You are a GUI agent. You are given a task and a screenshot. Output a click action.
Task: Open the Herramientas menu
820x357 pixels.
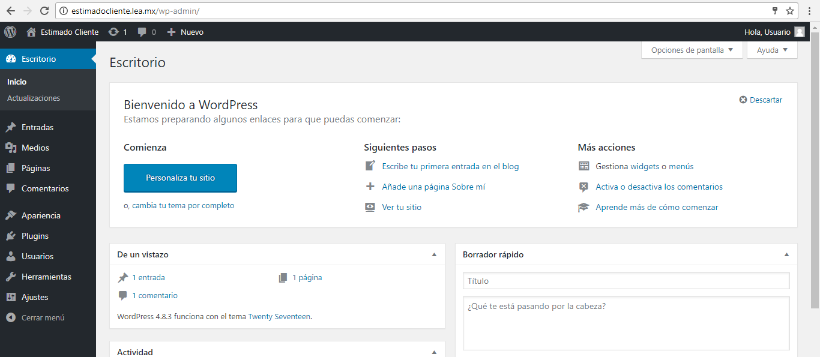pyautogui.click(x=48, y=277)
